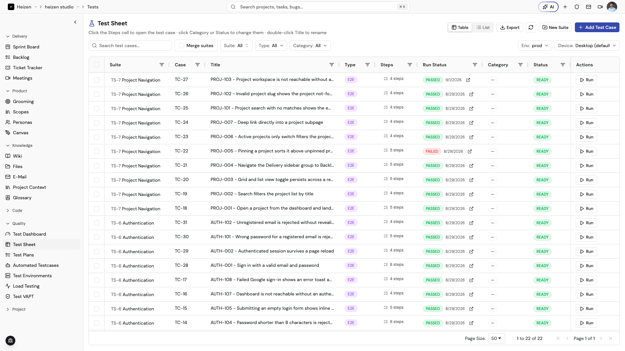Viewport: 625px width, 351px height.
Task: Click the plus icon in top bar
Action: click(x=565, y=7)
